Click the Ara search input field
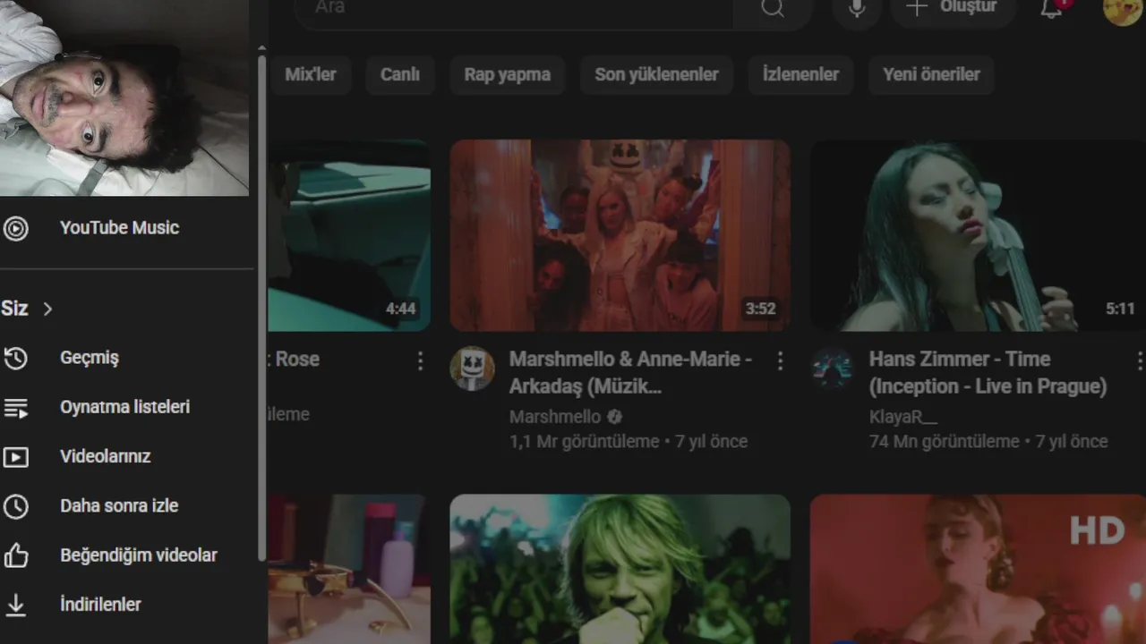This screenshot has width=1146, height=644. (515, 9)
